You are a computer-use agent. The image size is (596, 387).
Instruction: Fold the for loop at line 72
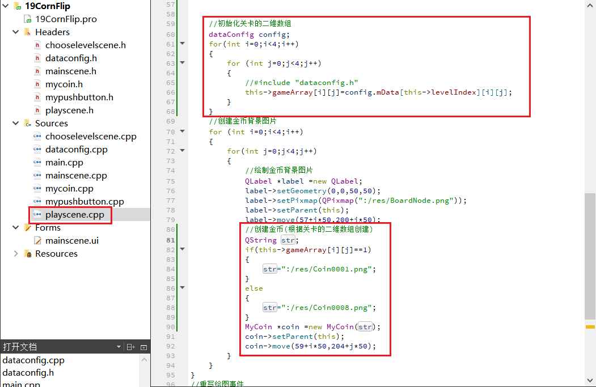(x=183, y=150)
